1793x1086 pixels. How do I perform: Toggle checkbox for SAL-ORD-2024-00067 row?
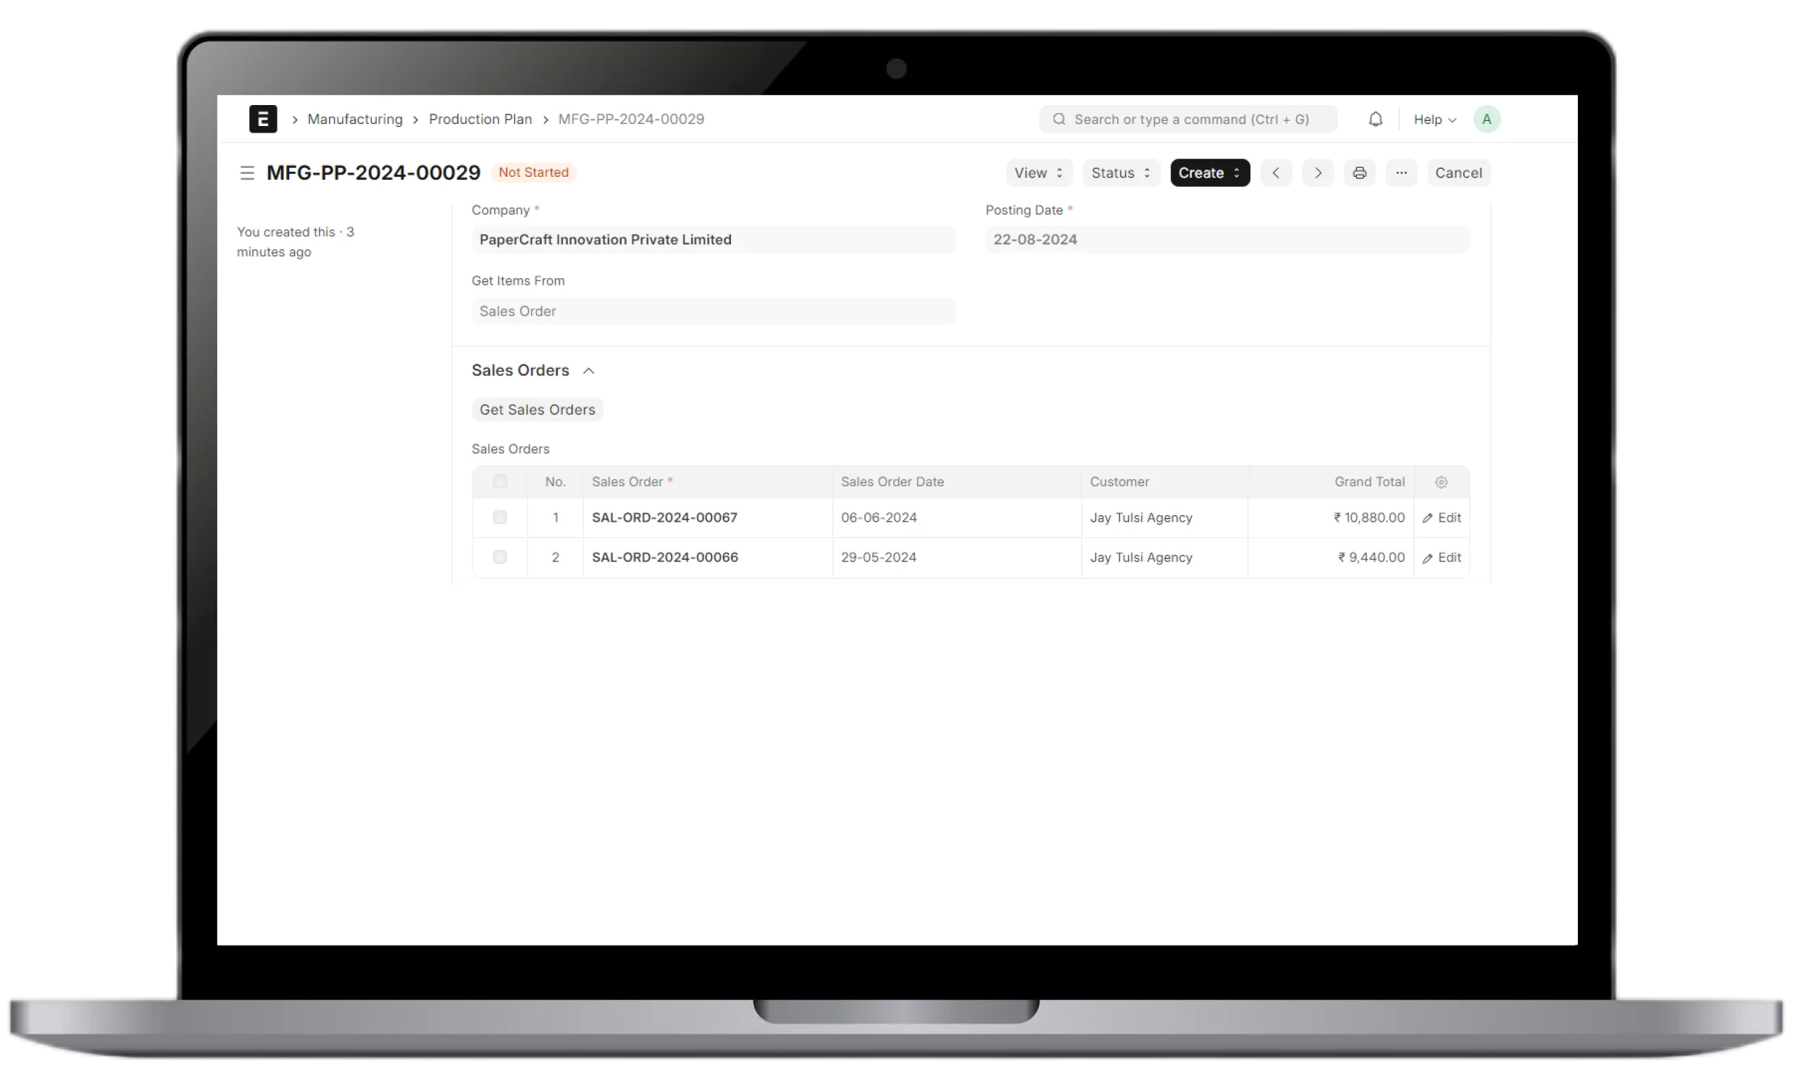(501, 517)
